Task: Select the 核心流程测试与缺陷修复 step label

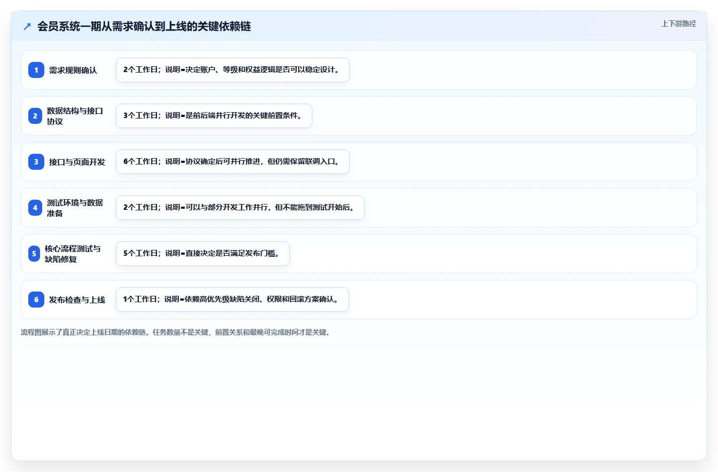Action: (x=73, y=254)
